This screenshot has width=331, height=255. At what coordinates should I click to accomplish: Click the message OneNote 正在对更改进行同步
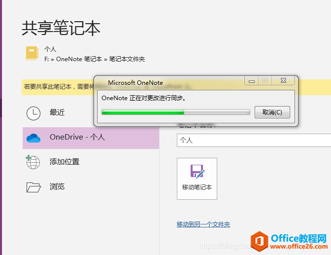coord(143,98)
